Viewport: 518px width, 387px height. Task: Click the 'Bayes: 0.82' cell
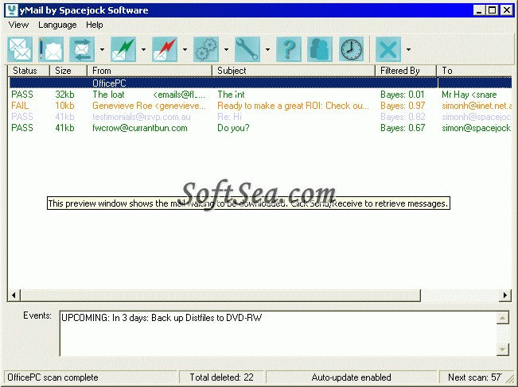(403, 117)
